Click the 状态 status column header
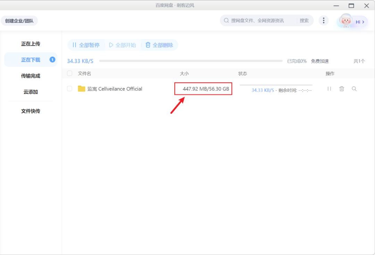 pos(242,73)
